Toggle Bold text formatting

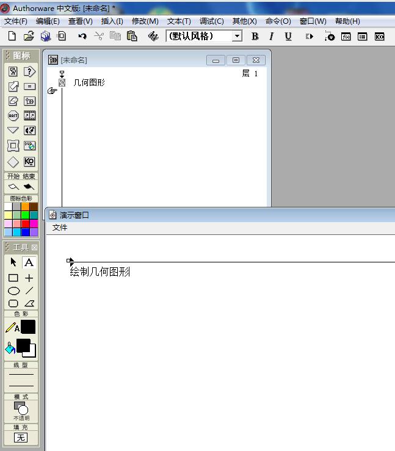255,36
